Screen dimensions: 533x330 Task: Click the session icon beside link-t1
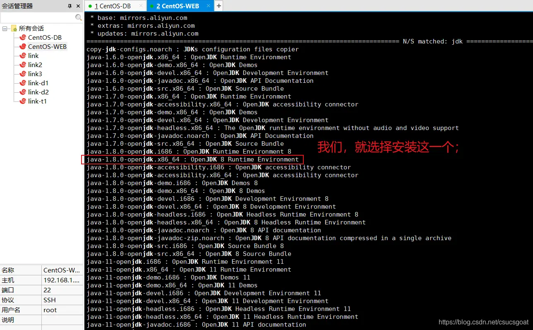tap(23, 101)
